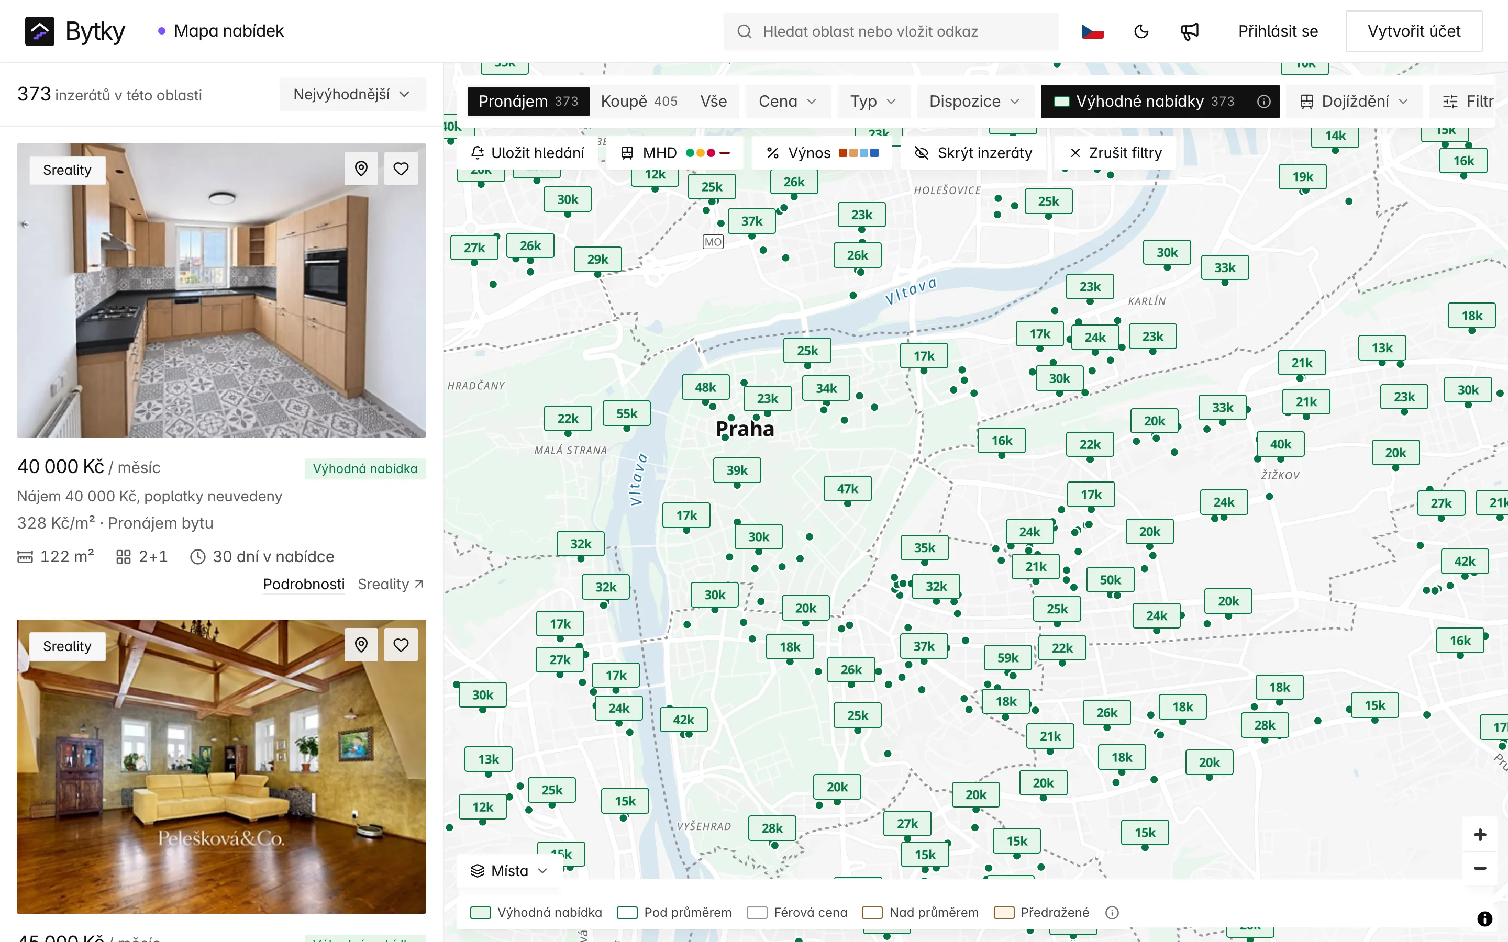Viewport: 1508px width, 942px height.
Task: Open announcements via the megaphone icon
Action: (1190, 31)
